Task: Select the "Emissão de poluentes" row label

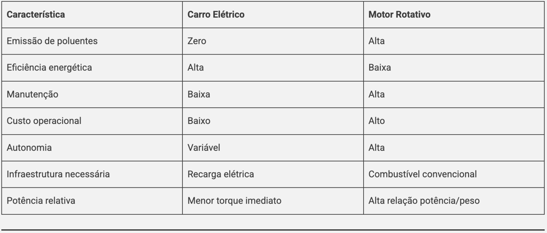Action: (52, 41)
